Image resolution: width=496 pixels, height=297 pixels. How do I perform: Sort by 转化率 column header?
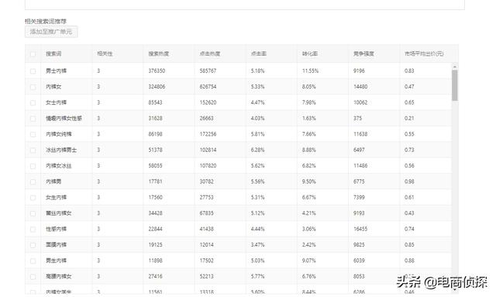pyautogui.click(x=310, y=54)
